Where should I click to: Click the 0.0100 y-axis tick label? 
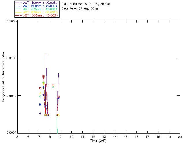[x=11, y=58]
